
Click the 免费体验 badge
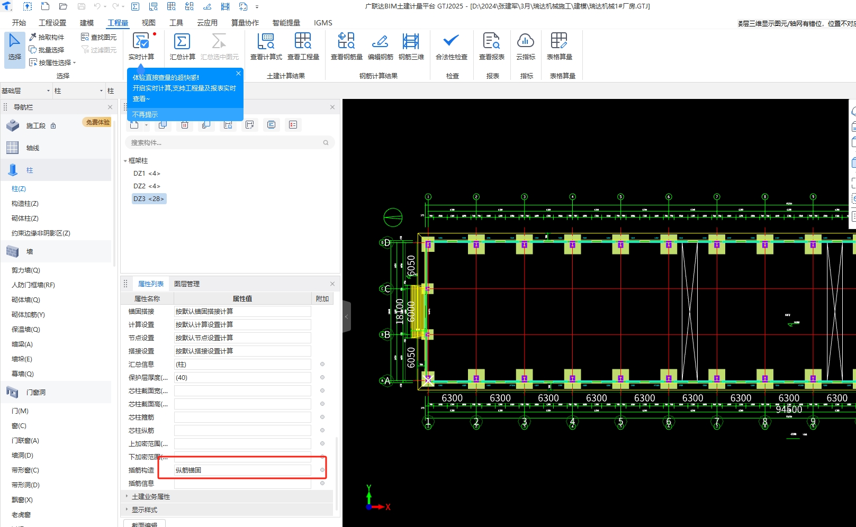point(98,122)
